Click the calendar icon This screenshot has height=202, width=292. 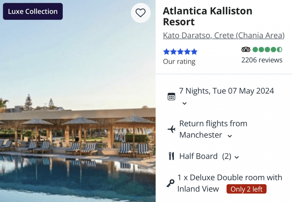pyautogui.click(x=171, y=97)
